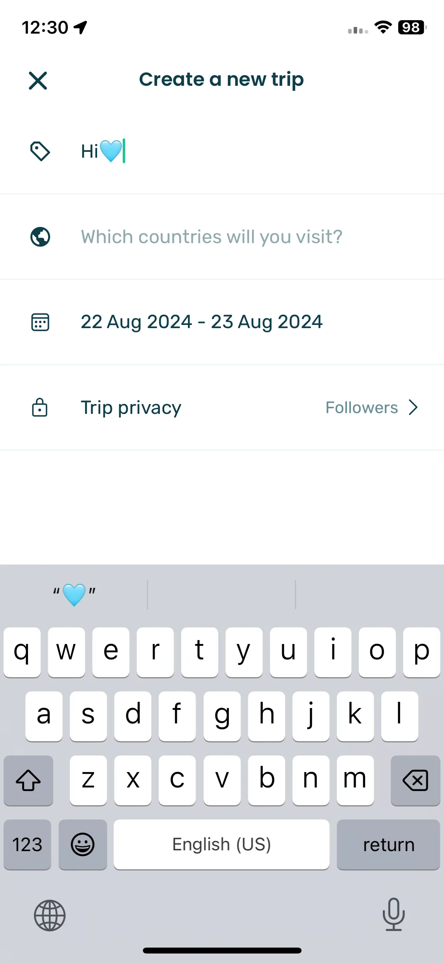Open the emoji keyboard
This screenshot has width=444, height=963.
pos(82,845)
